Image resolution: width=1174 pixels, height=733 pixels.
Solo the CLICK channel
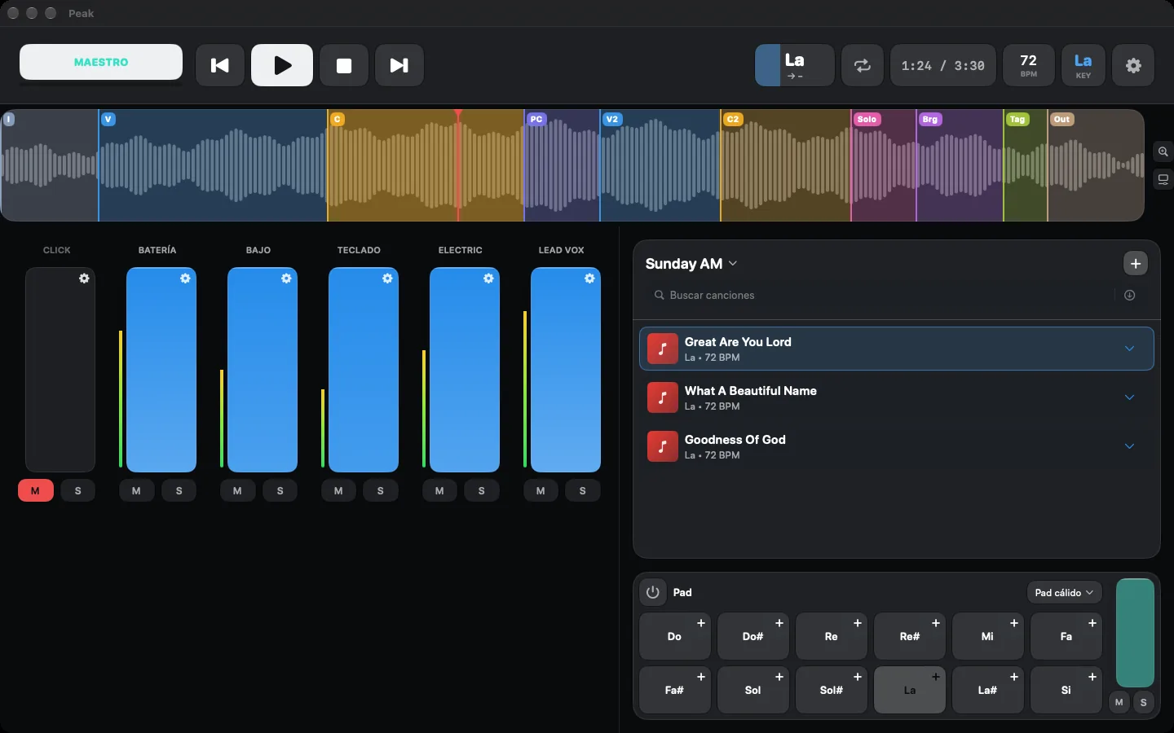pos(78,491)
